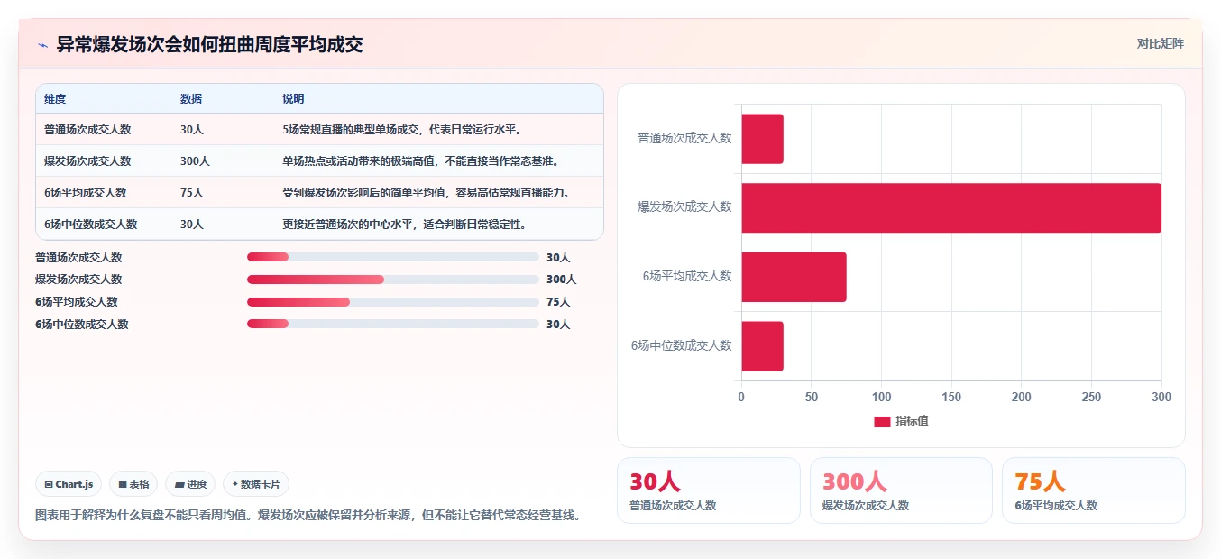
Task: Toggle the 指标值 legend item in chart
Action: [901, 421]
